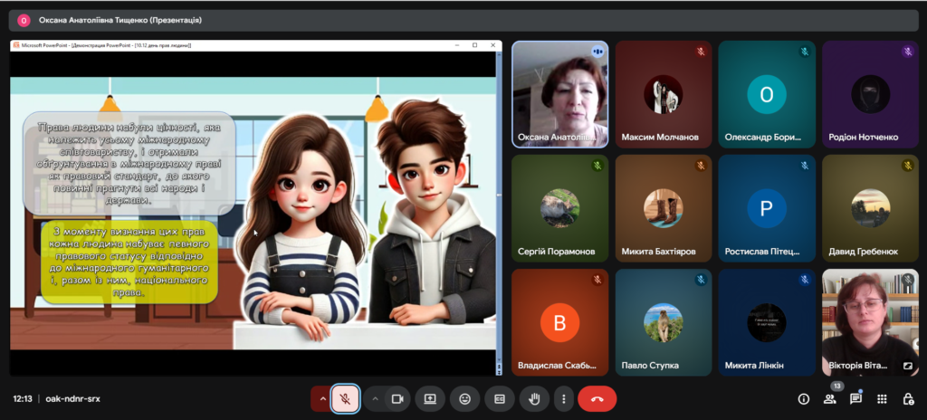The image size is (927, 420).
Task: Leave the call with red hang-up button
Action: pos(597,398)
